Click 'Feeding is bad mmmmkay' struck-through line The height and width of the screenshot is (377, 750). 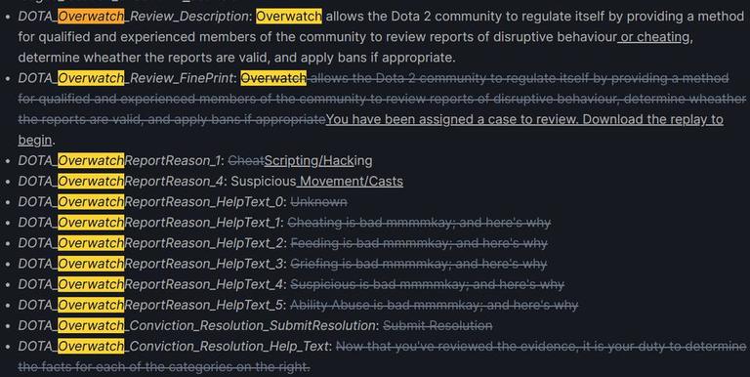coord(419,242)
